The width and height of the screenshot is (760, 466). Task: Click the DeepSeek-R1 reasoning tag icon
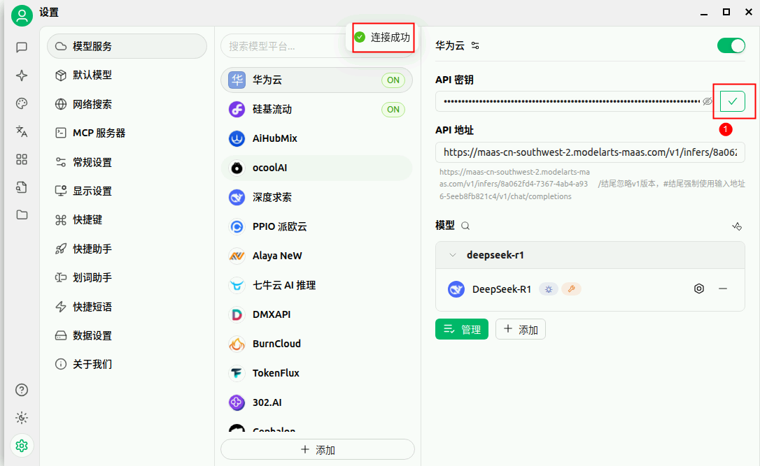(x=549, y=289)
